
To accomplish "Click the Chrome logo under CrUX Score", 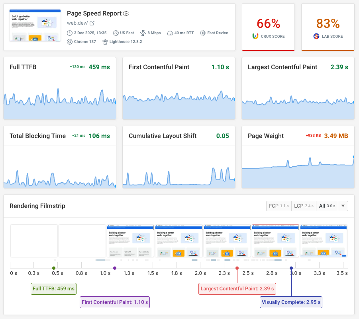I will coord(256,36).
